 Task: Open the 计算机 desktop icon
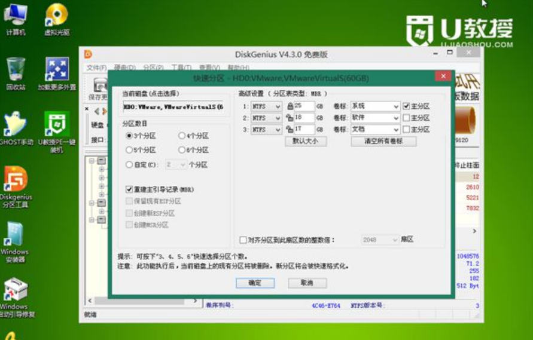click(x=15, y=19)
